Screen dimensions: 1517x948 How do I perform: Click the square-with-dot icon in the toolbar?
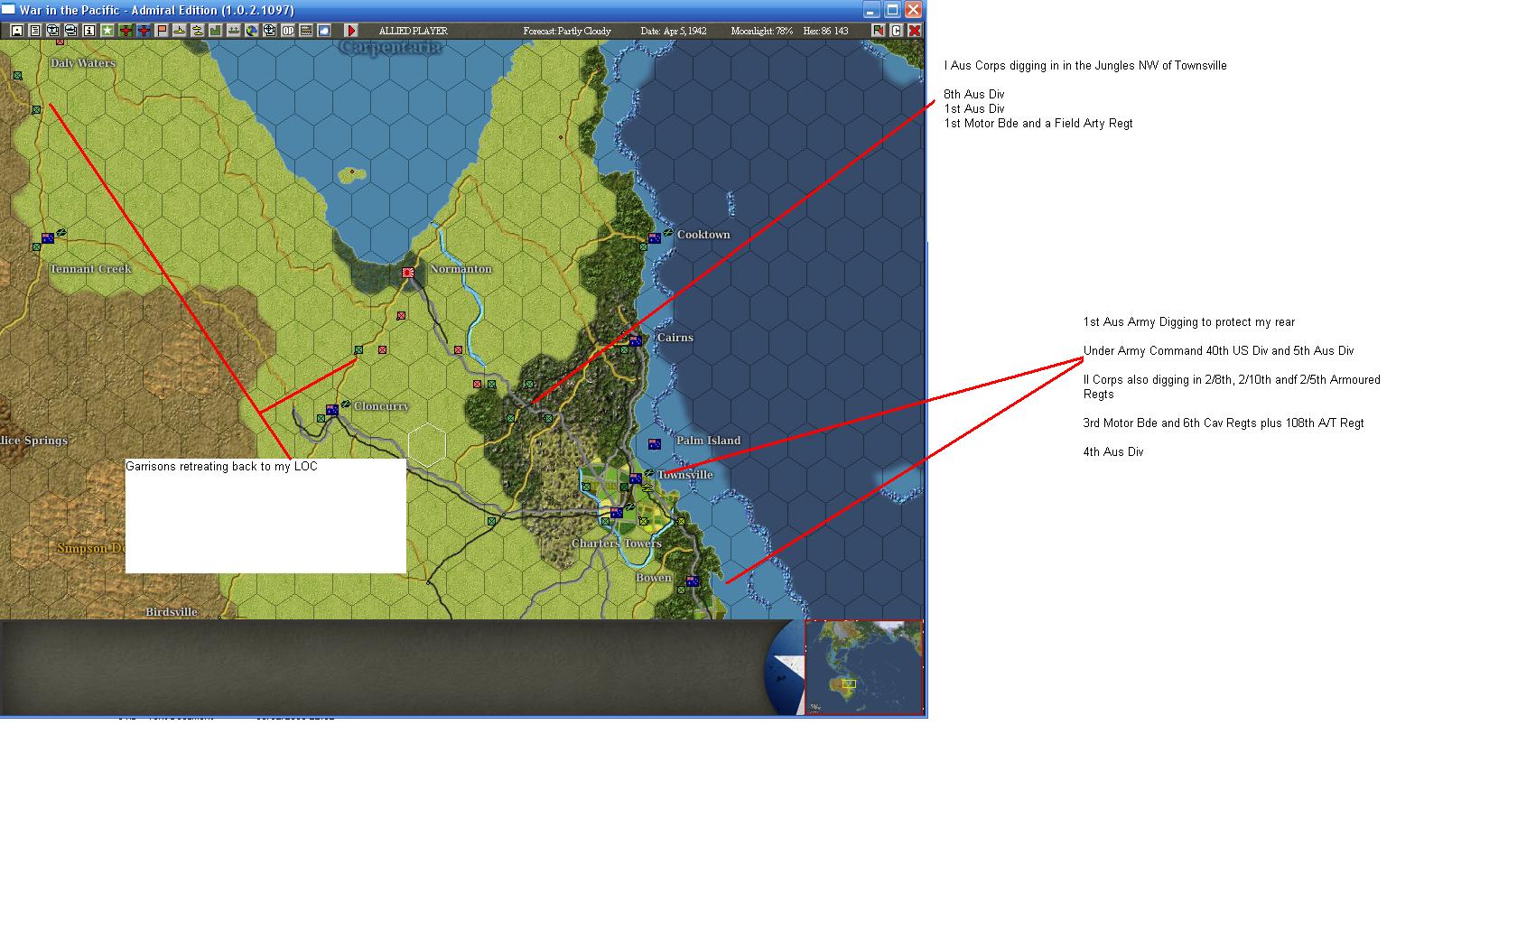(17, 31)
